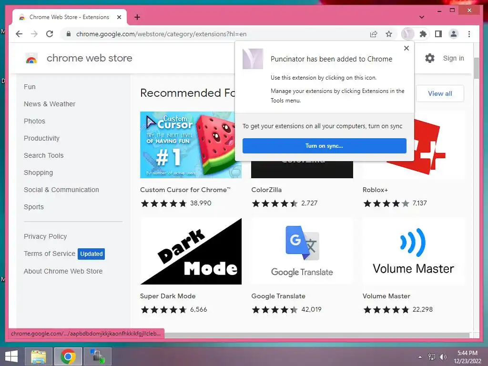The height and width of the screenshot is (366, 488).
Task: Click Google Translate title below thumbnail
Action: 278,296
